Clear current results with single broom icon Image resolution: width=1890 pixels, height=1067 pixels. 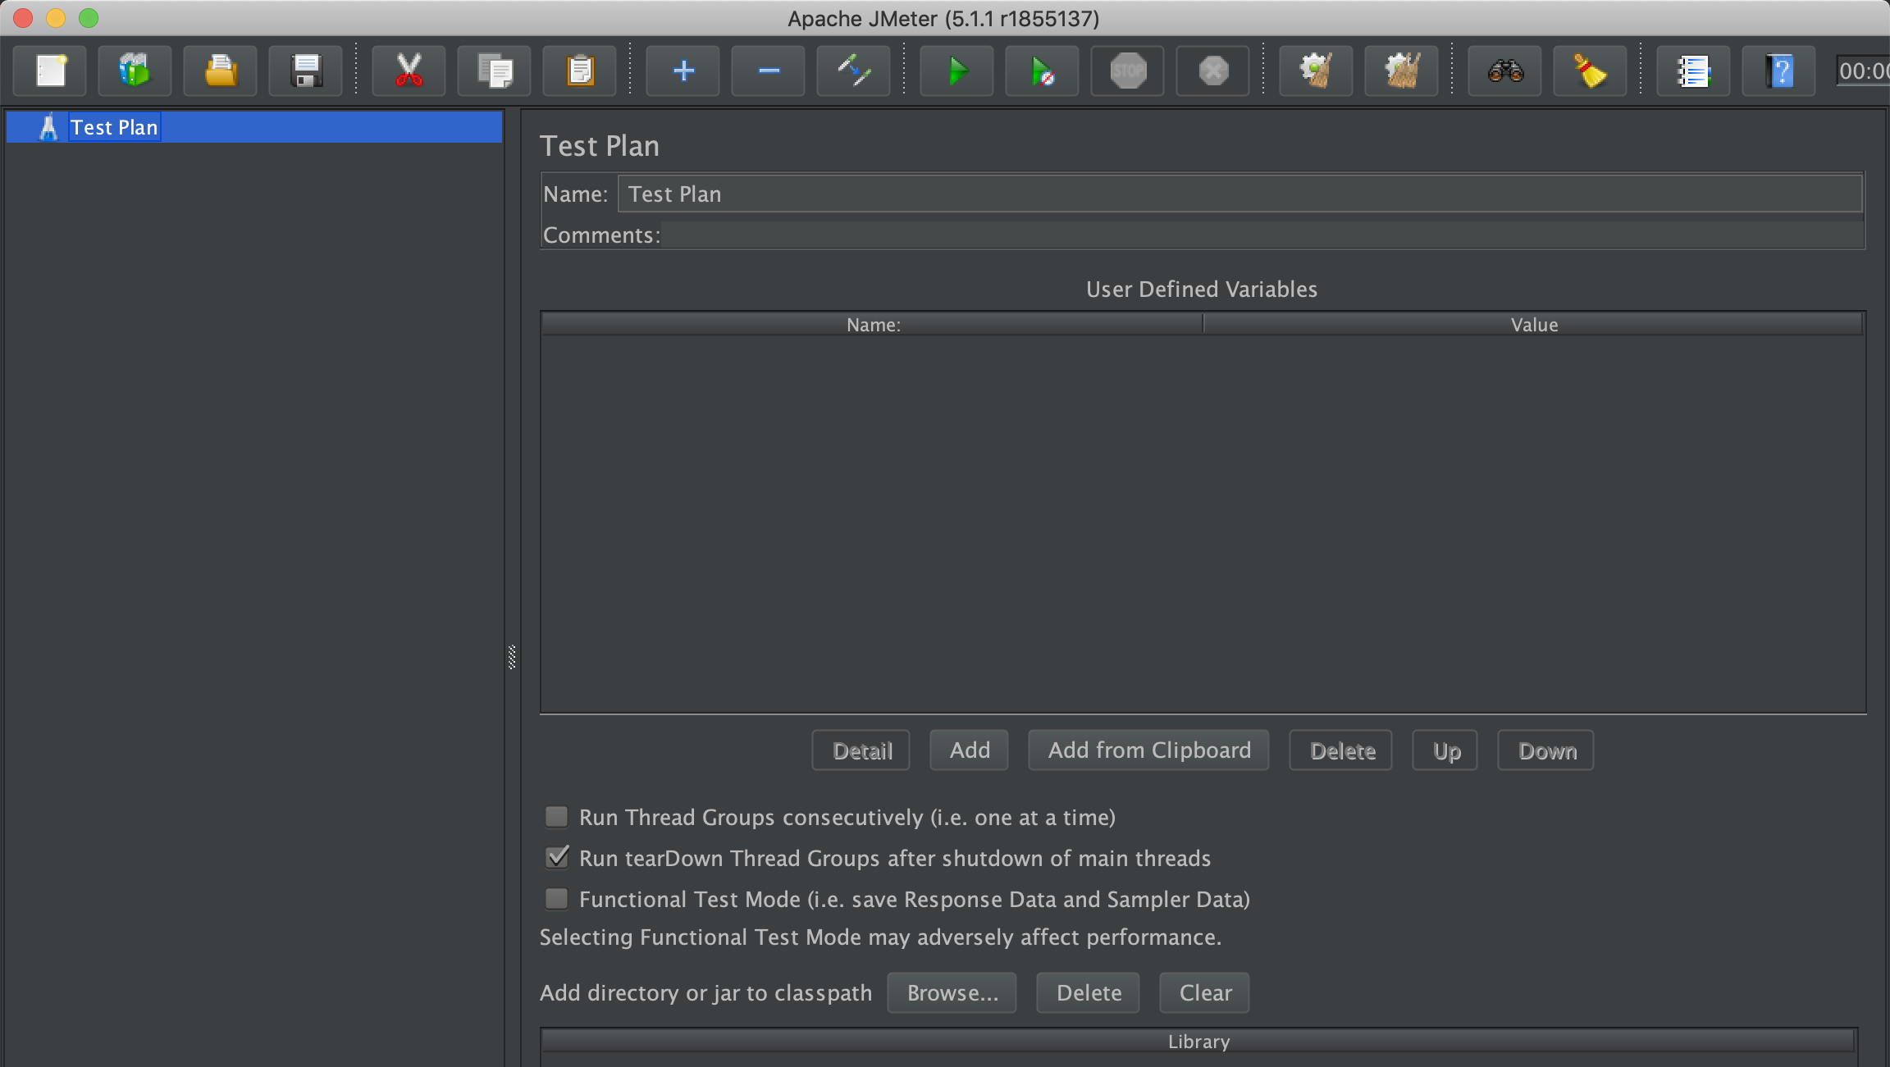point(1316,71)
